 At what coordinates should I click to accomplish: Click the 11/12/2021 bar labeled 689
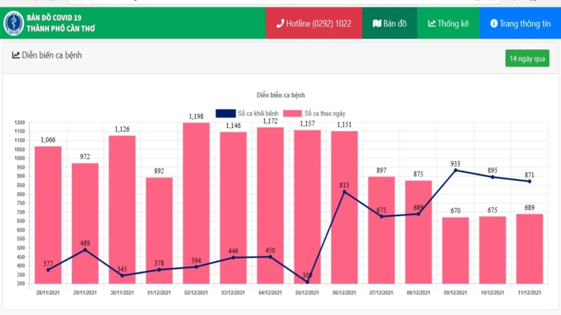pyautogui.click(x=530, y=248)
